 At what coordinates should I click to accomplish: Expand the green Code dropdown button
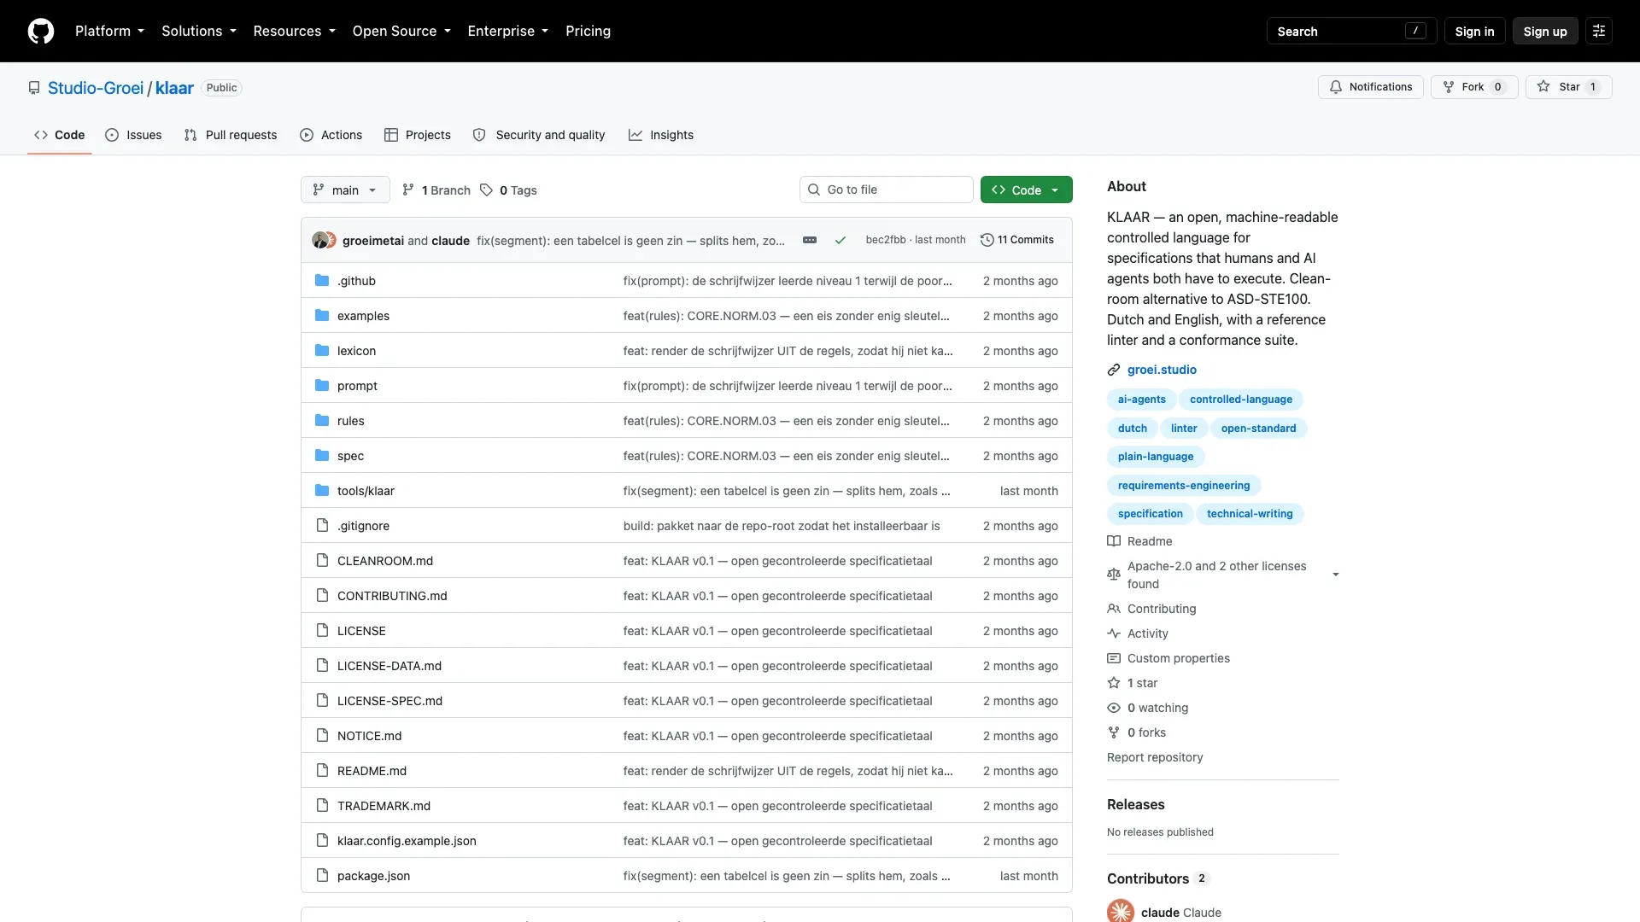[1027, 190]
